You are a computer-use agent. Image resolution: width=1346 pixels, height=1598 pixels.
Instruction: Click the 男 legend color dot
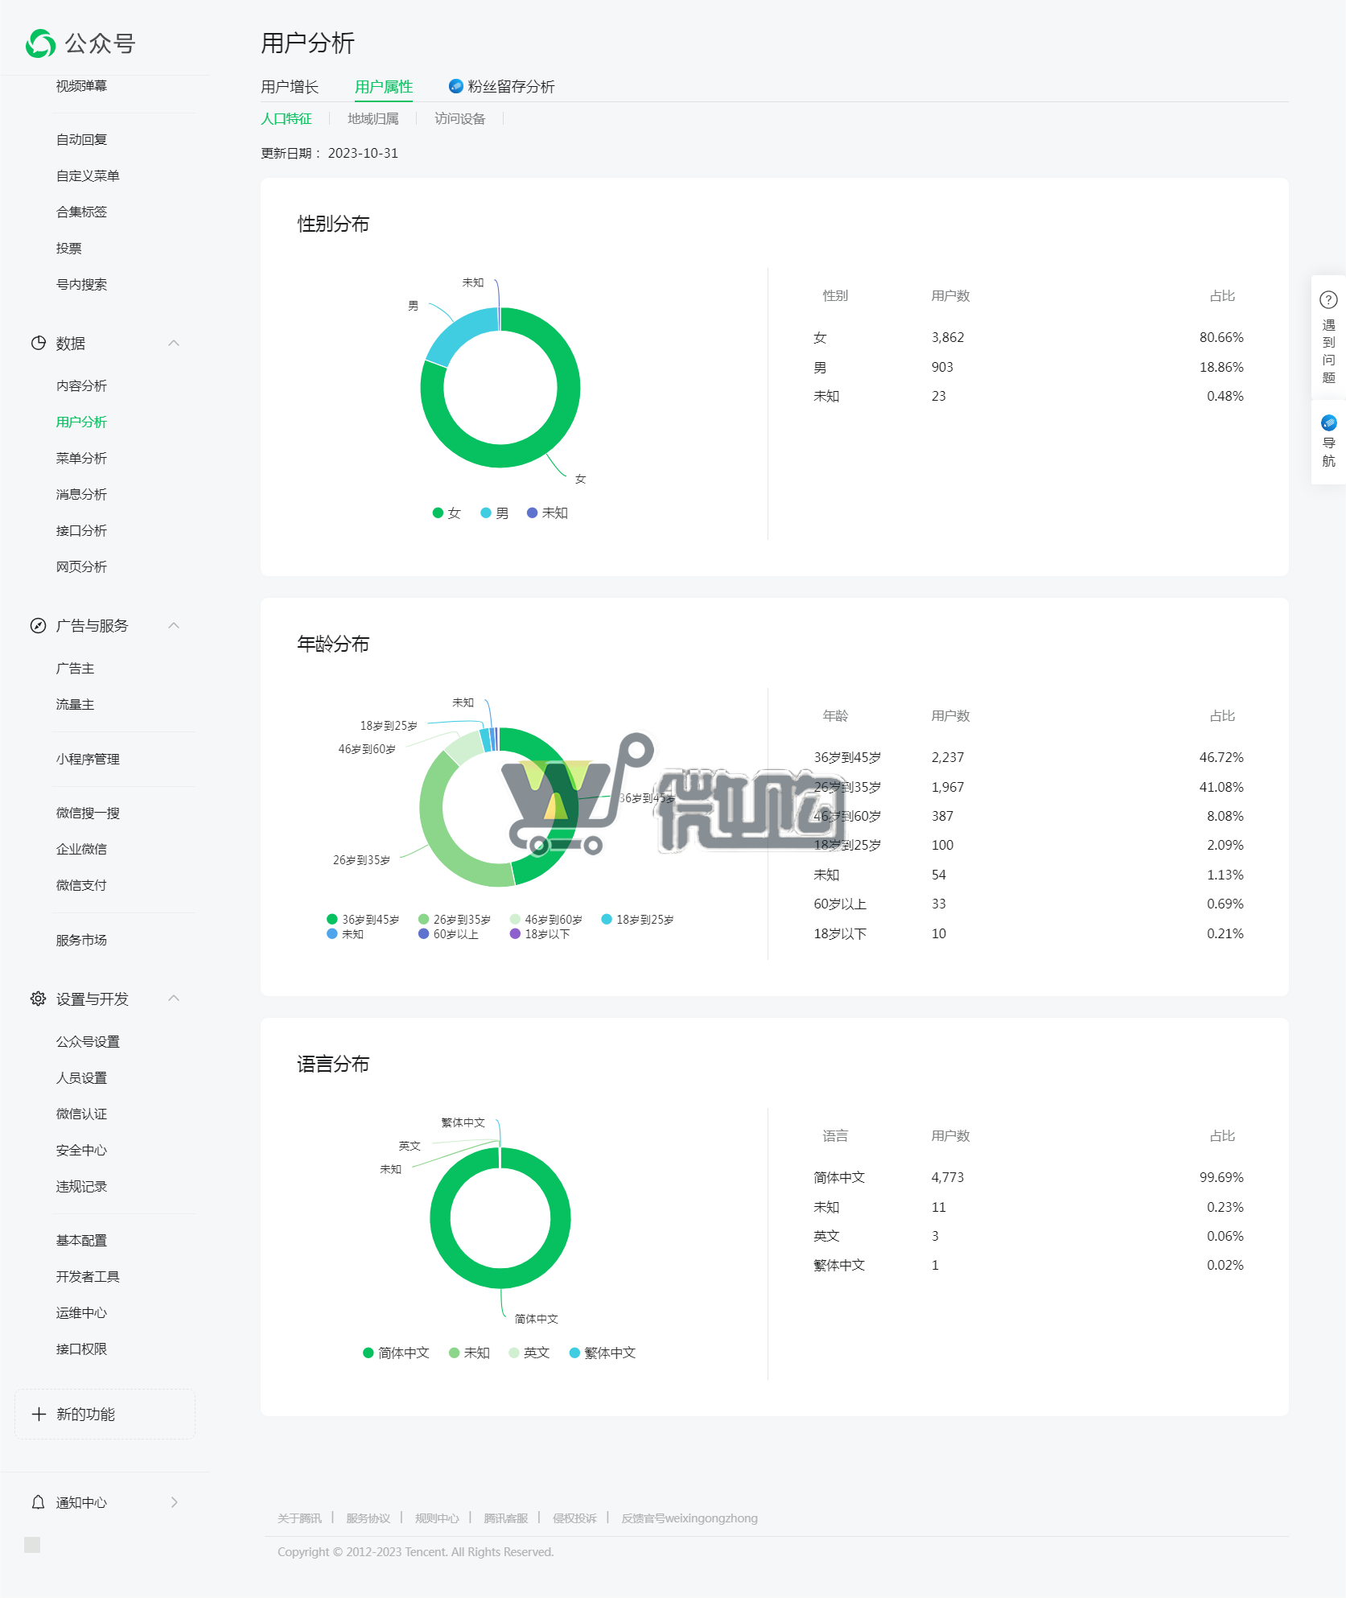click(486, 513)
